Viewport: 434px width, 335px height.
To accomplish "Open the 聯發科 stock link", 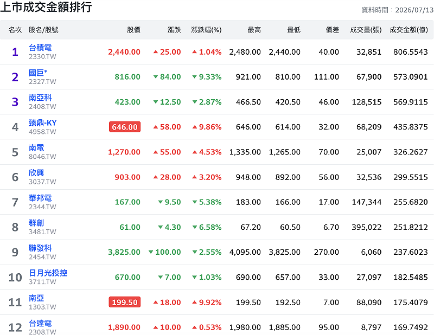I will [40, 248].
